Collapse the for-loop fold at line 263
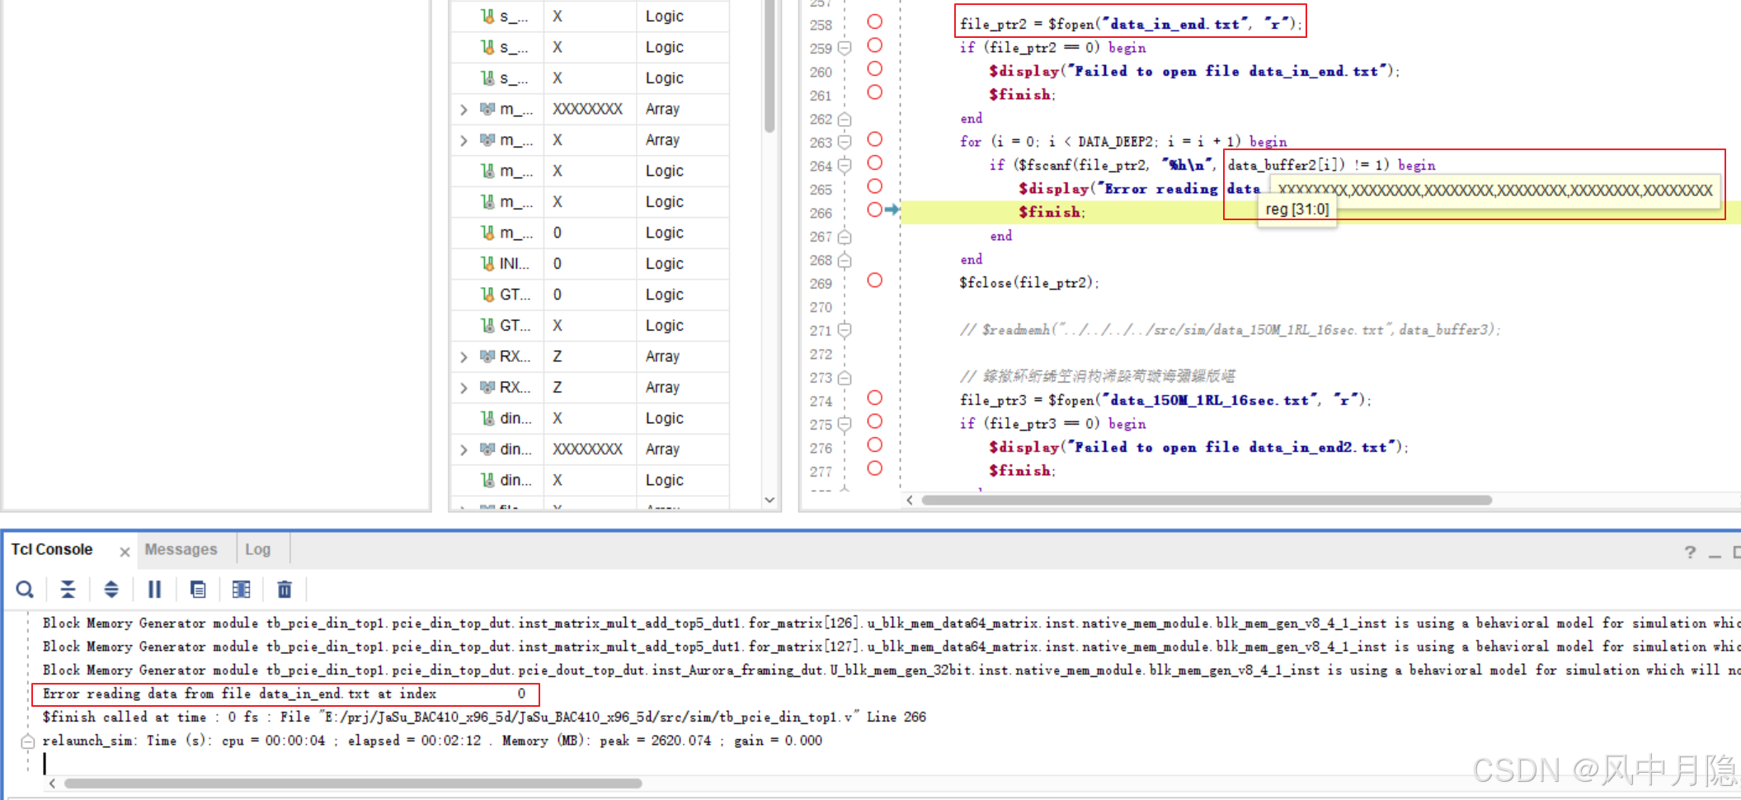 tap(843, 140)
